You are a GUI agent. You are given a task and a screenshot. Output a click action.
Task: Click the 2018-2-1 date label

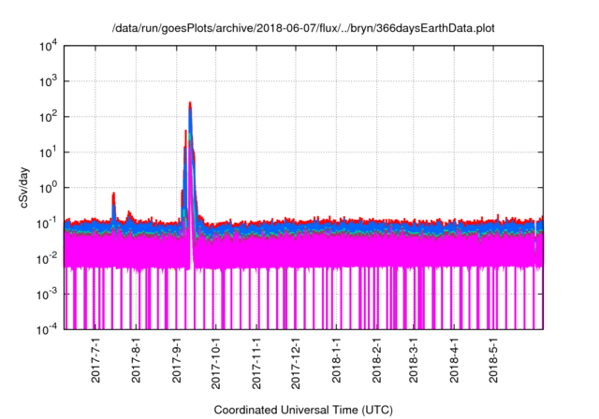(376, 360)
